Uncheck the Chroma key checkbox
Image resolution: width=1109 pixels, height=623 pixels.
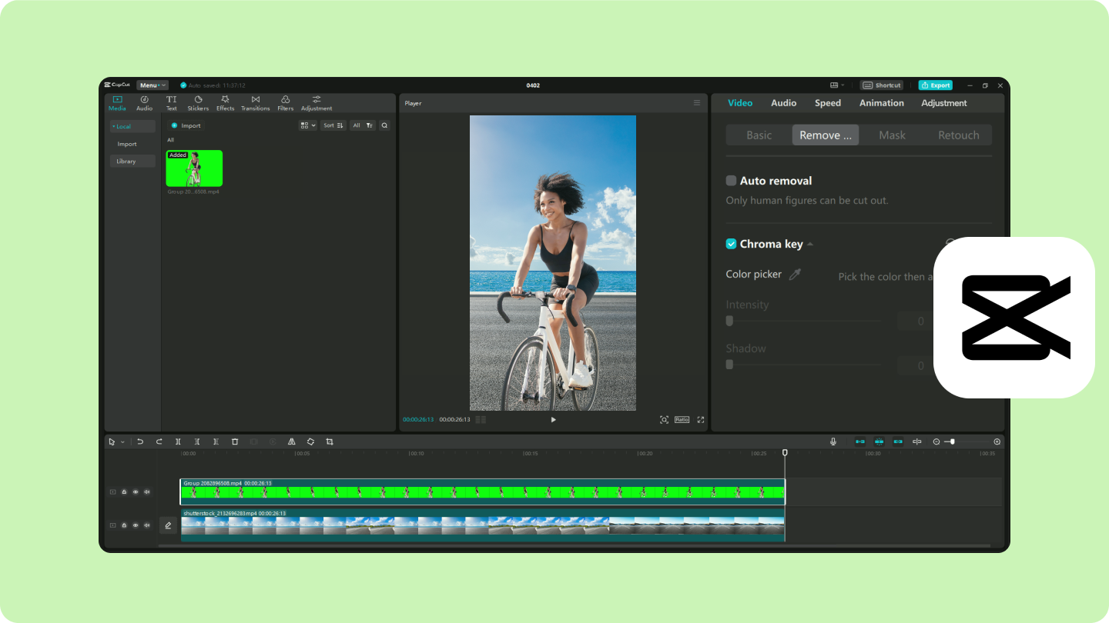click(731, 244)
